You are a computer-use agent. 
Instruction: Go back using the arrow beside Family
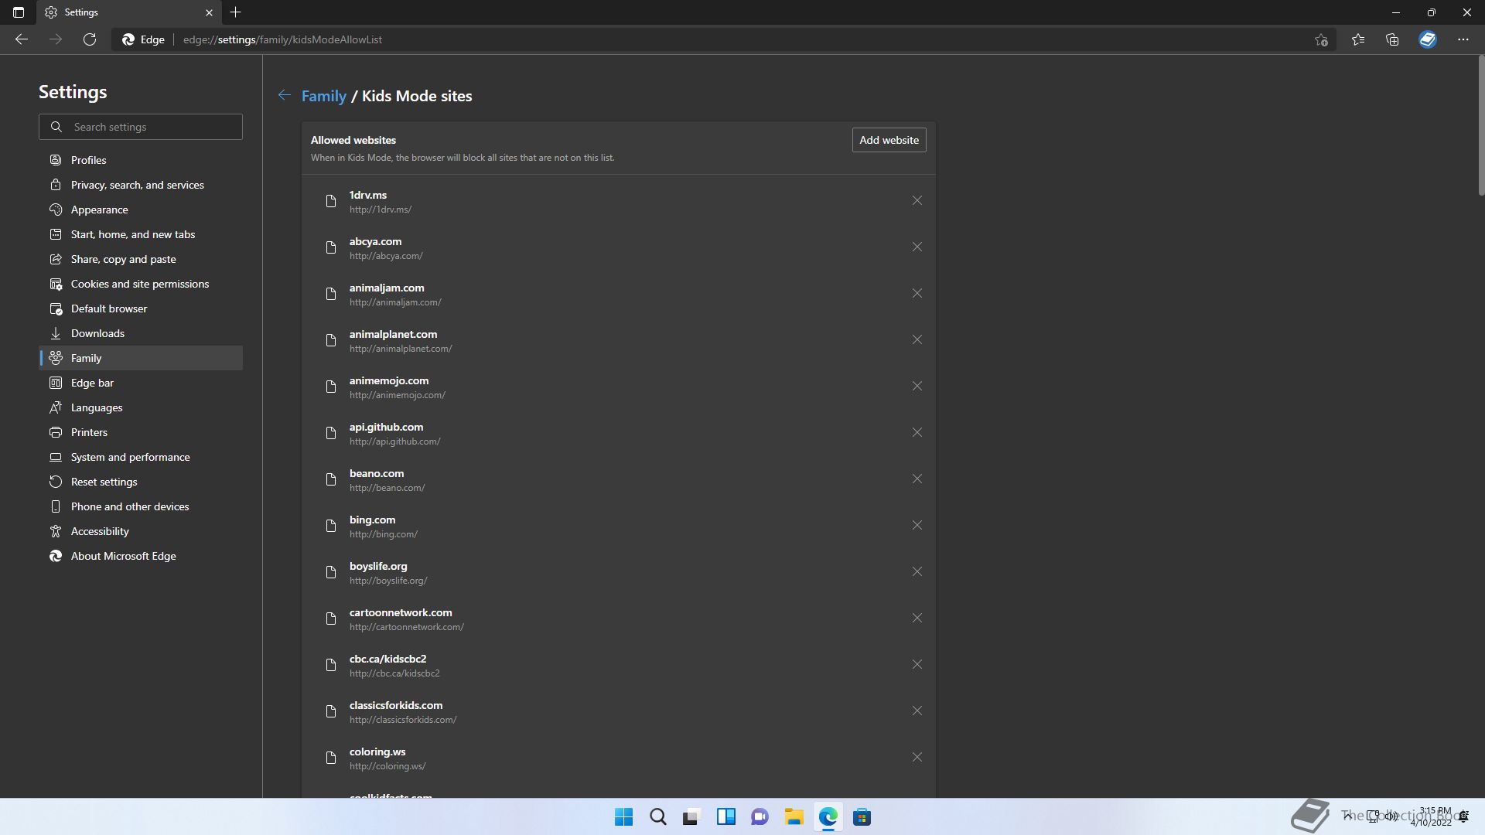pyautogui.click(x=285, y=95)
